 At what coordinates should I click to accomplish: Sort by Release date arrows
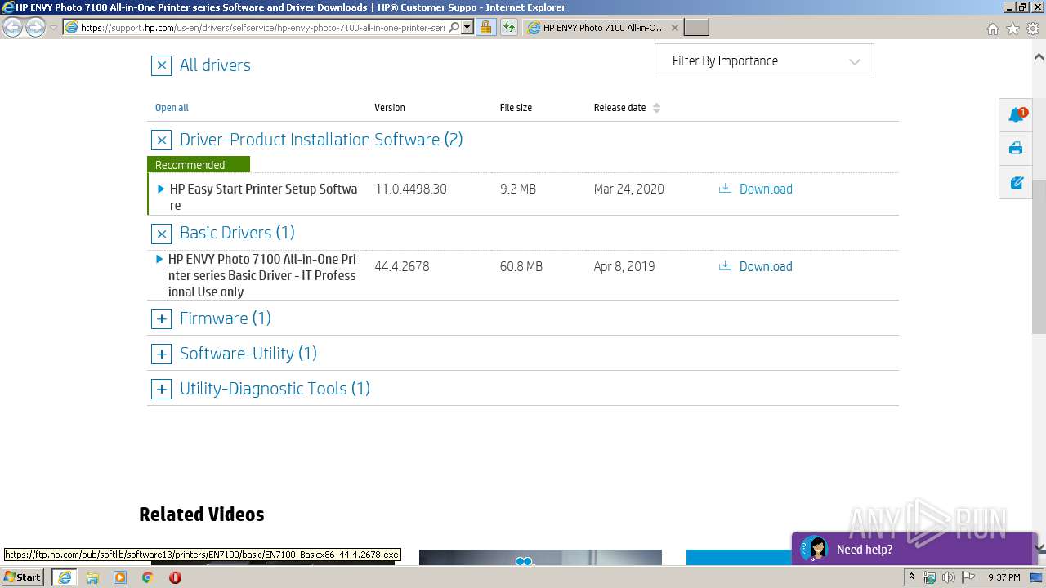coord(656,108)
